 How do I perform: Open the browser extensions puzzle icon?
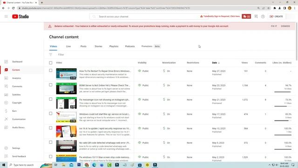click(275, 8)
